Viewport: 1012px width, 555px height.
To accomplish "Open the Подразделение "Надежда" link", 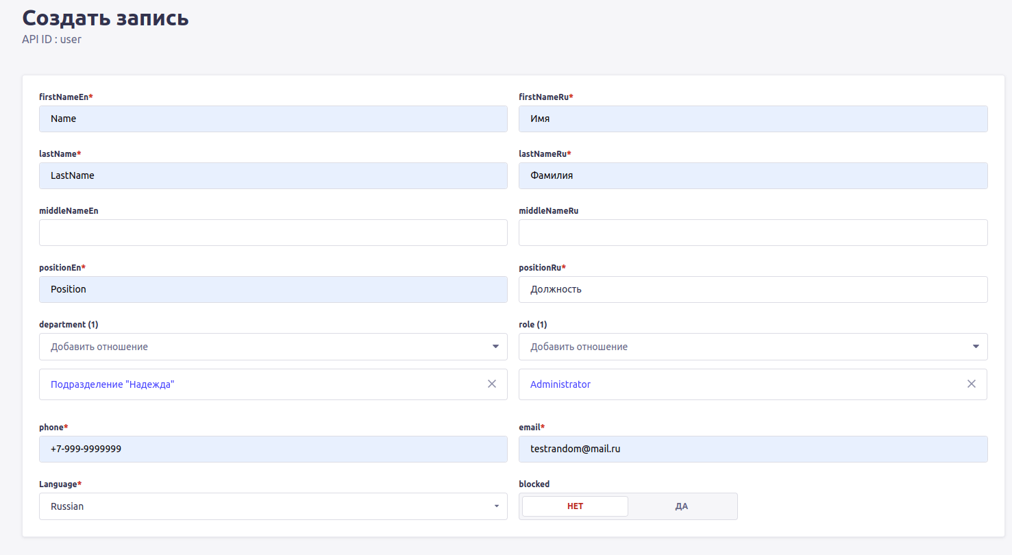I will 112,384.
